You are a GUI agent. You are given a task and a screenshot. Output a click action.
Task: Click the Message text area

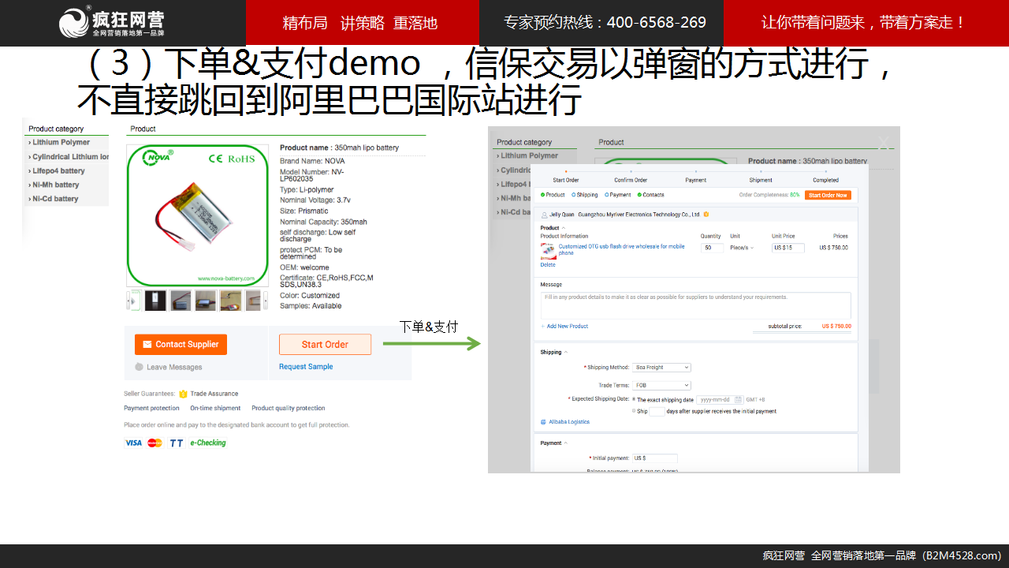pos(696,305)
